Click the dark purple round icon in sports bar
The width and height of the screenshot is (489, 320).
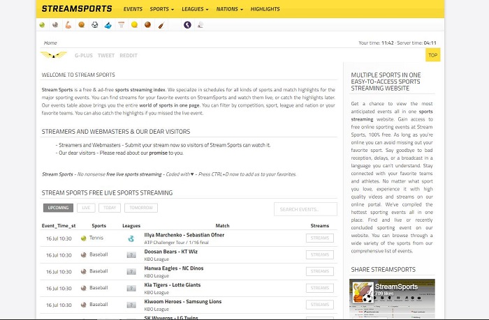[187, 25]
